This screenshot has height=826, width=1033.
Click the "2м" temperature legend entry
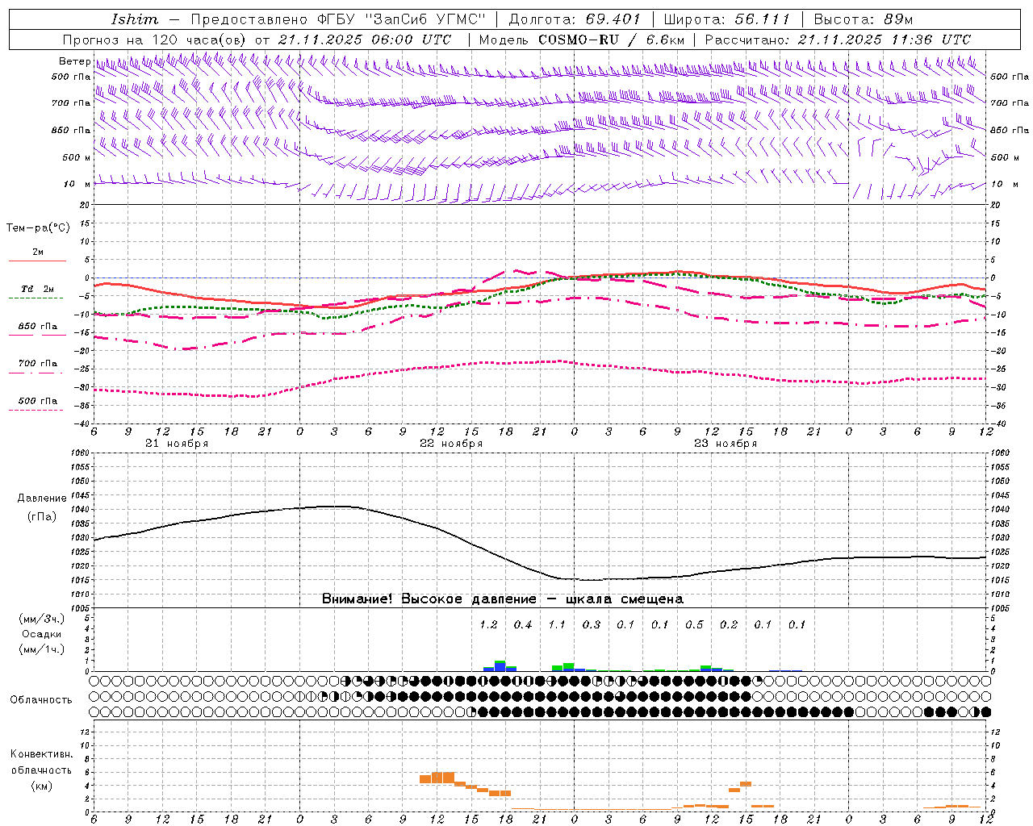(x=38, y=252)
